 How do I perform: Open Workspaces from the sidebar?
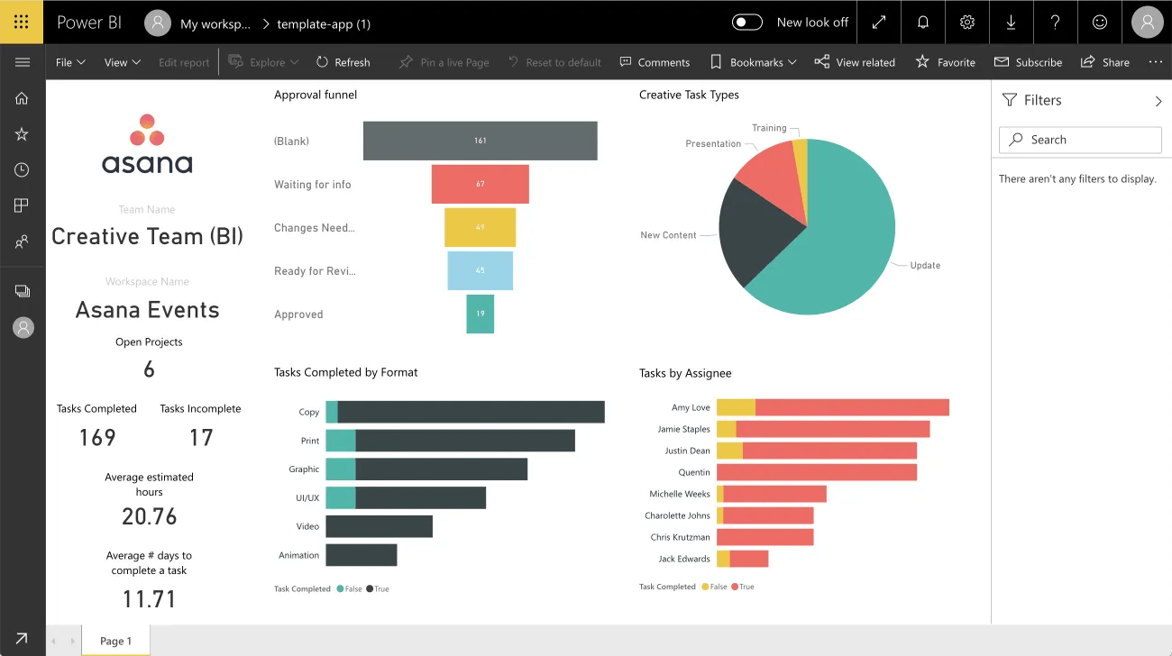click(x=23, y=290)
